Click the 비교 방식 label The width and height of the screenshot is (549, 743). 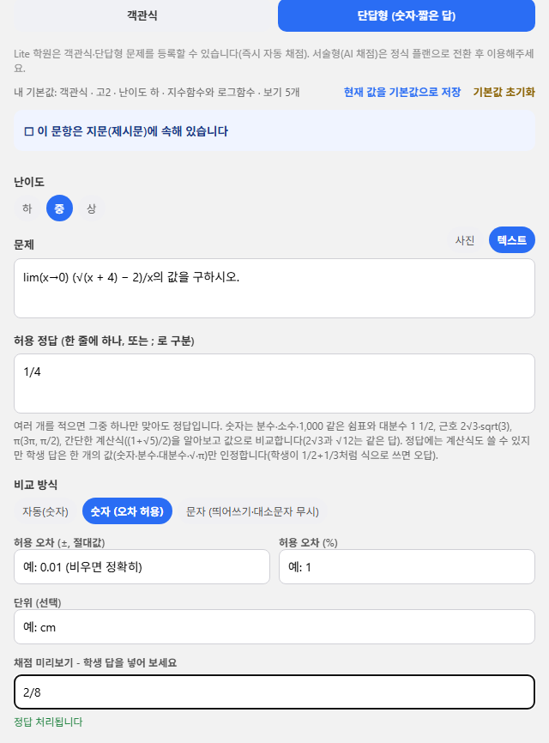pyautogui.click(x=35, y=485)
